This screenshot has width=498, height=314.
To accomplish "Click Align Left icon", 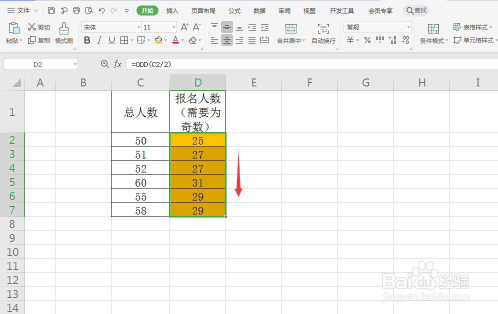I will point(214,40).
